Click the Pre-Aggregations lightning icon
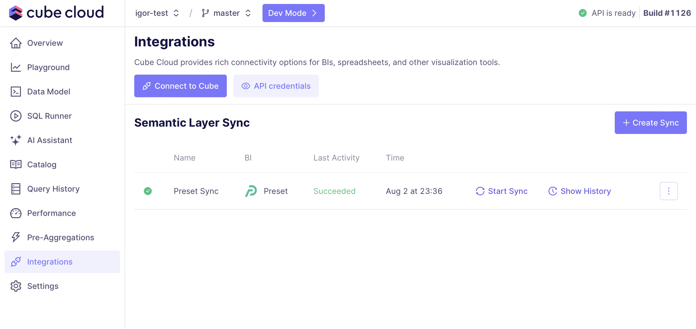Image resolution: width=696 pixels, height=329 pixels. (16, 237)
